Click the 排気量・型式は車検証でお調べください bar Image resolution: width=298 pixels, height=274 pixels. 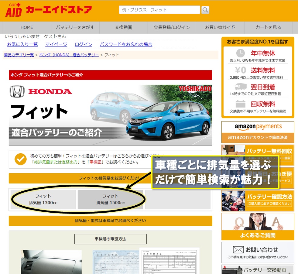coord(110,221)
